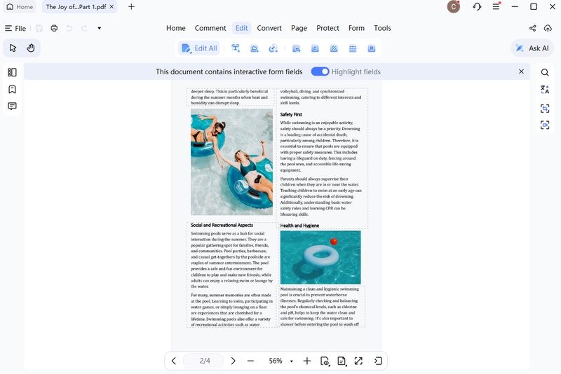Click the OCR area icon in right sidebar
The height and width of the screenshot is (374, 561).
[545, 109]
